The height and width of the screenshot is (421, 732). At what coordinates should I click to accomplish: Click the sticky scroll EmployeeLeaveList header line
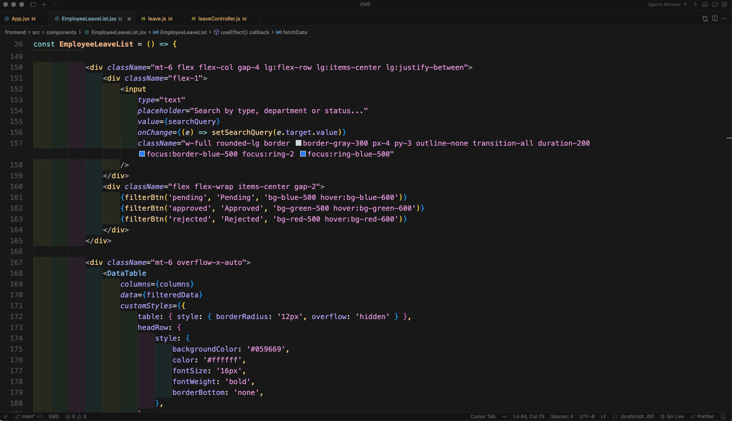(105, 44)
